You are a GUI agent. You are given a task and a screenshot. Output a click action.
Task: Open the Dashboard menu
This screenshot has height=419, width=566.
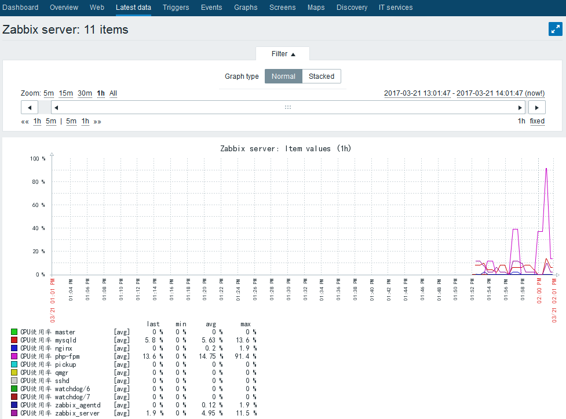pyautogui.click(x=20, y=7)
